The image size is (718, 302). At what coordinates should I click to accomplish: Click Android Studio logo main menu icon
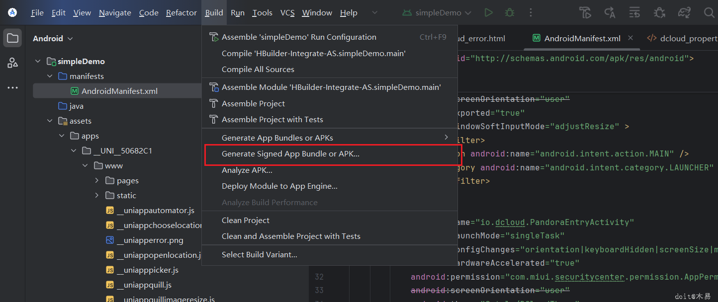click(x=12, y=13)
